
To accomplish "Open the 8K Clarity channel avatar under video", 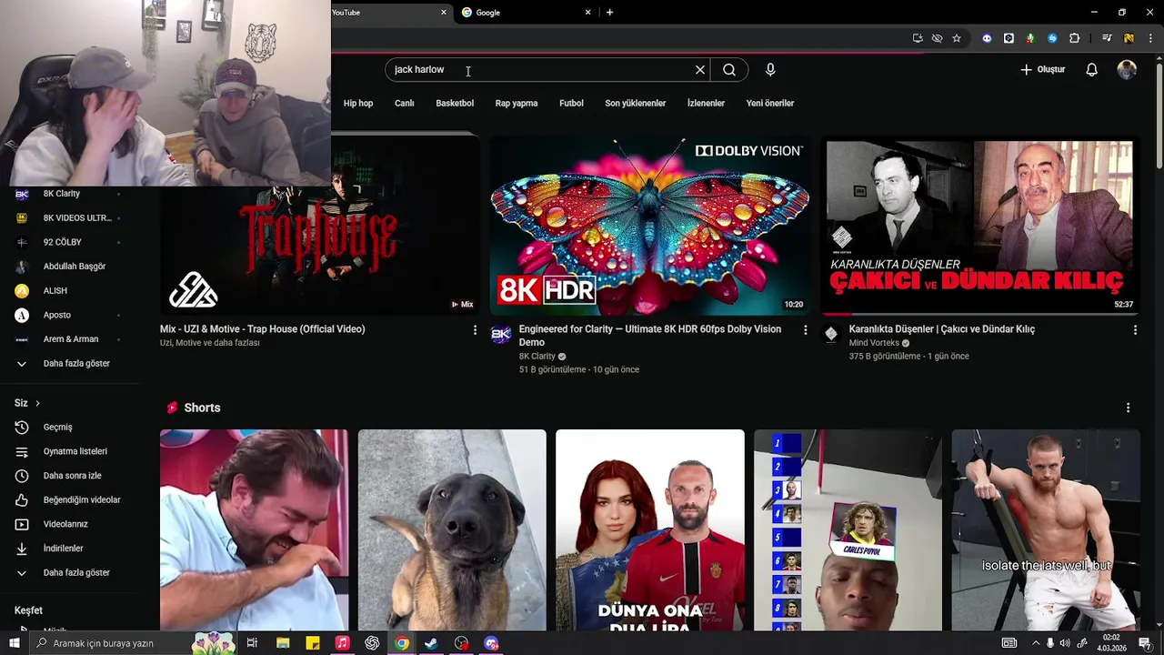I will (x=501, y=335).
